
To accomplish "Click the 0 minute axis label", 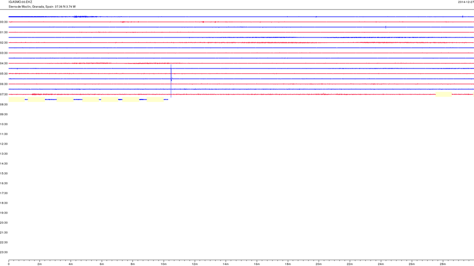I will click(9, 264).
